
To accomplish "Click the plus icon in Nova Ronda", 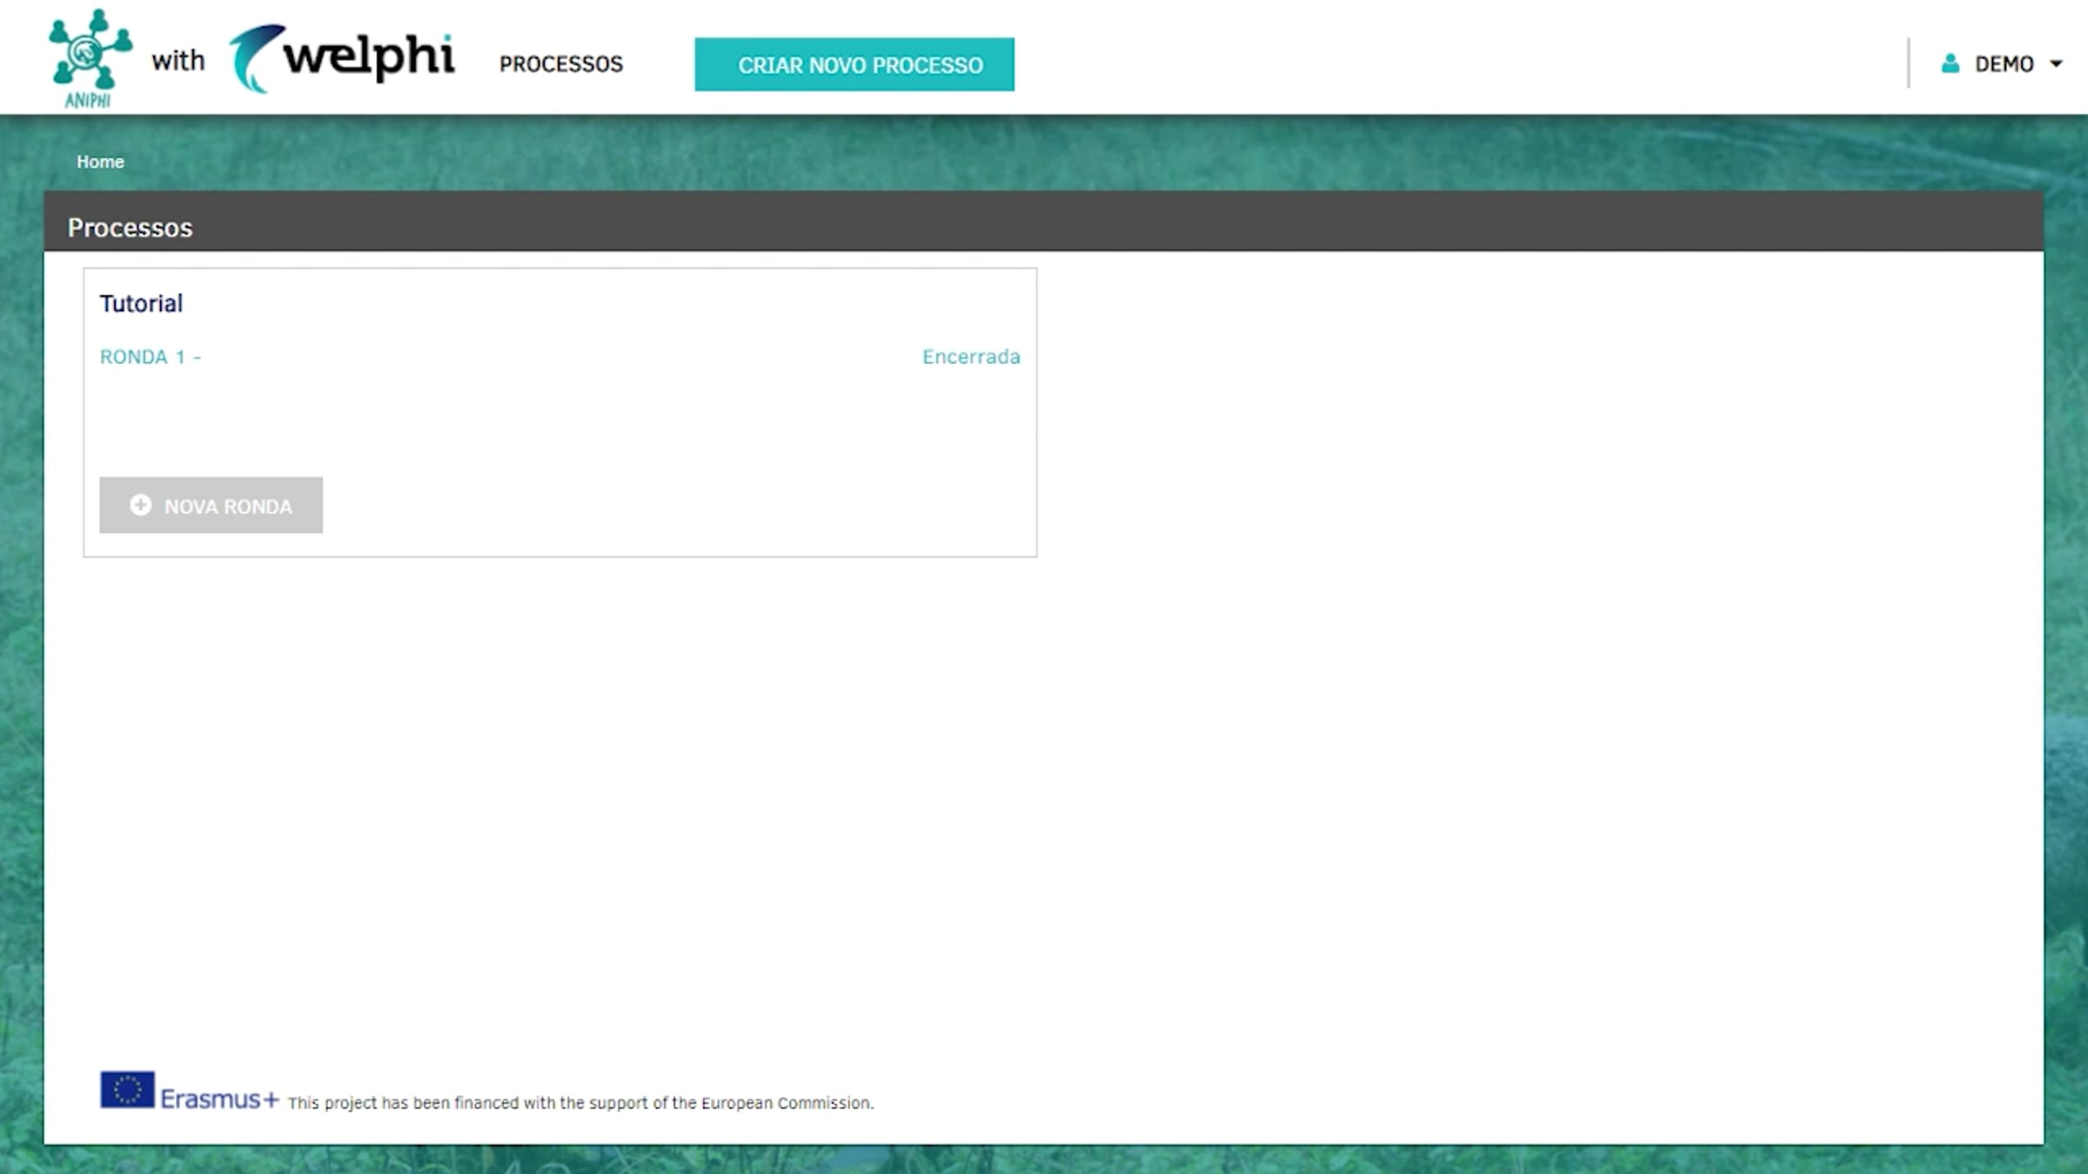I will pyautogui.click(x=140, y=505).
